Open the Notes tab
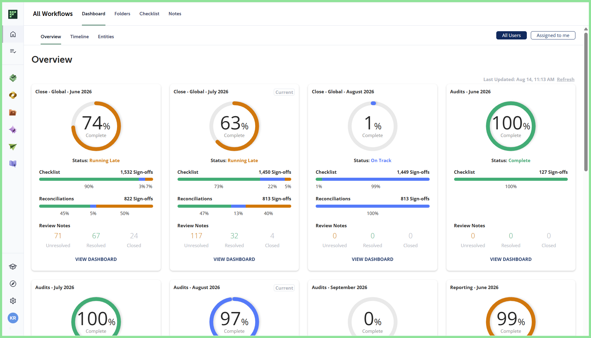 (x=175, y=14)
